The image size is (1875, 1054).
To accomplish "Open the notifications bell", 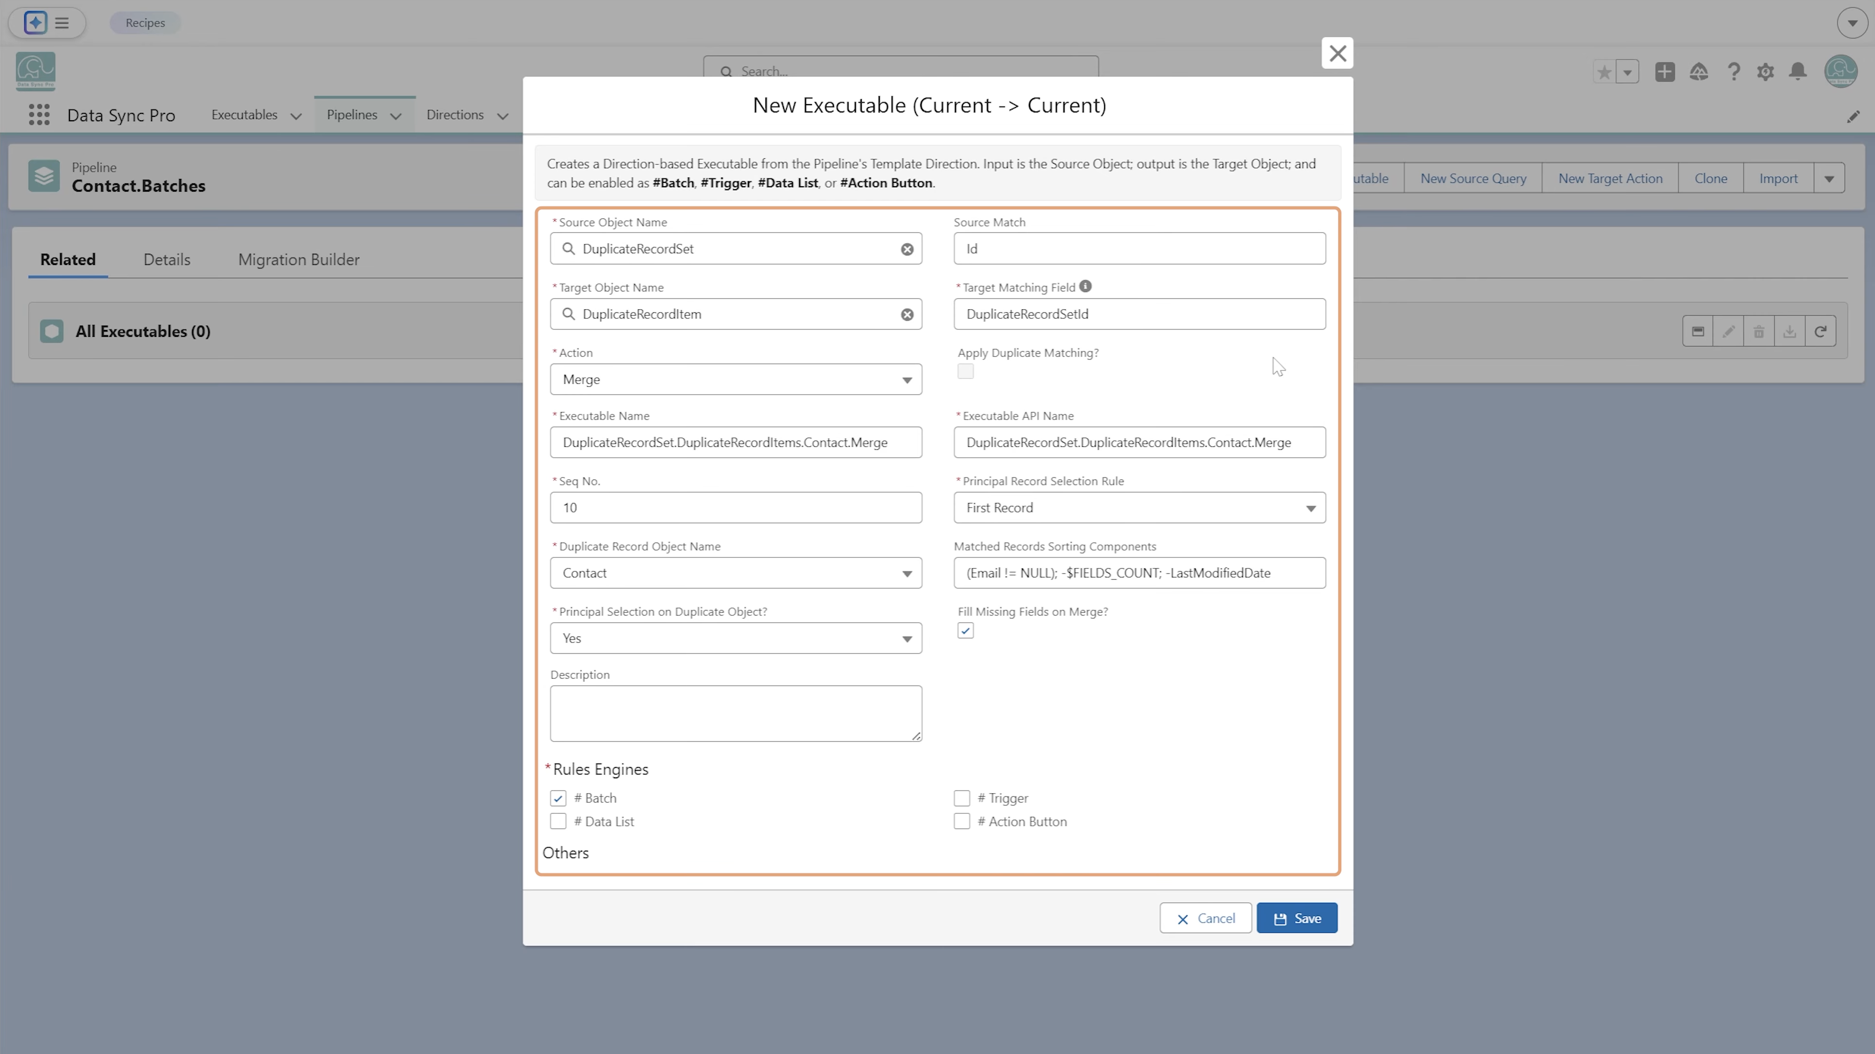I will tap(1798, 72).
